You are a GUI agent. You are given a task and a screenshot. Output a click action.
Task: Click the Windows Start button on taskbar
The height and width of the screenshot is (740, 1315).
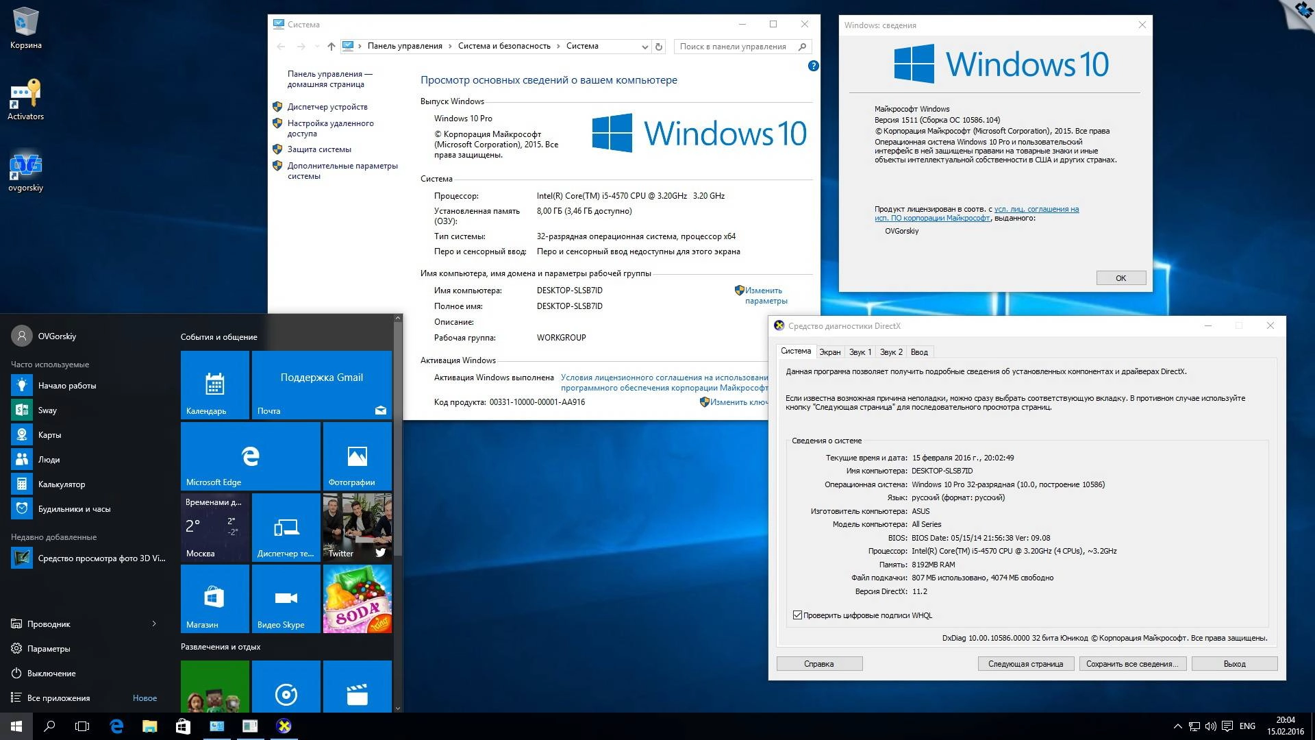point(16,726)
